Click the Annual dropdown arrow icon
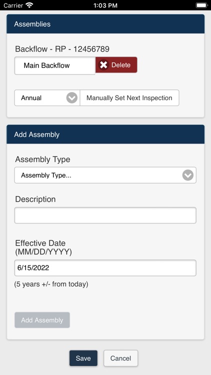211x375 pixels. [72, 98]
